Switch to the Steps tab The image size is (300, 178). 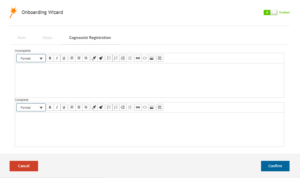coord(47,38)
